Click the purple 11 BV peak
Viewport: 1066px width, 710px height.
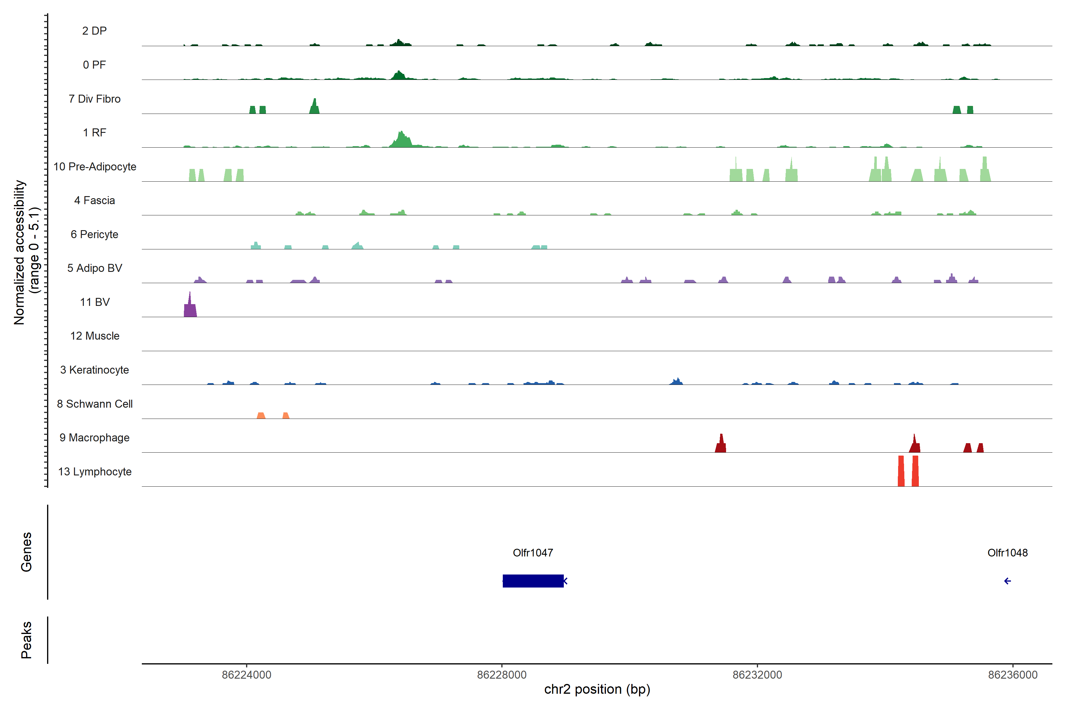pyautogui.click(x=190, y=309)
